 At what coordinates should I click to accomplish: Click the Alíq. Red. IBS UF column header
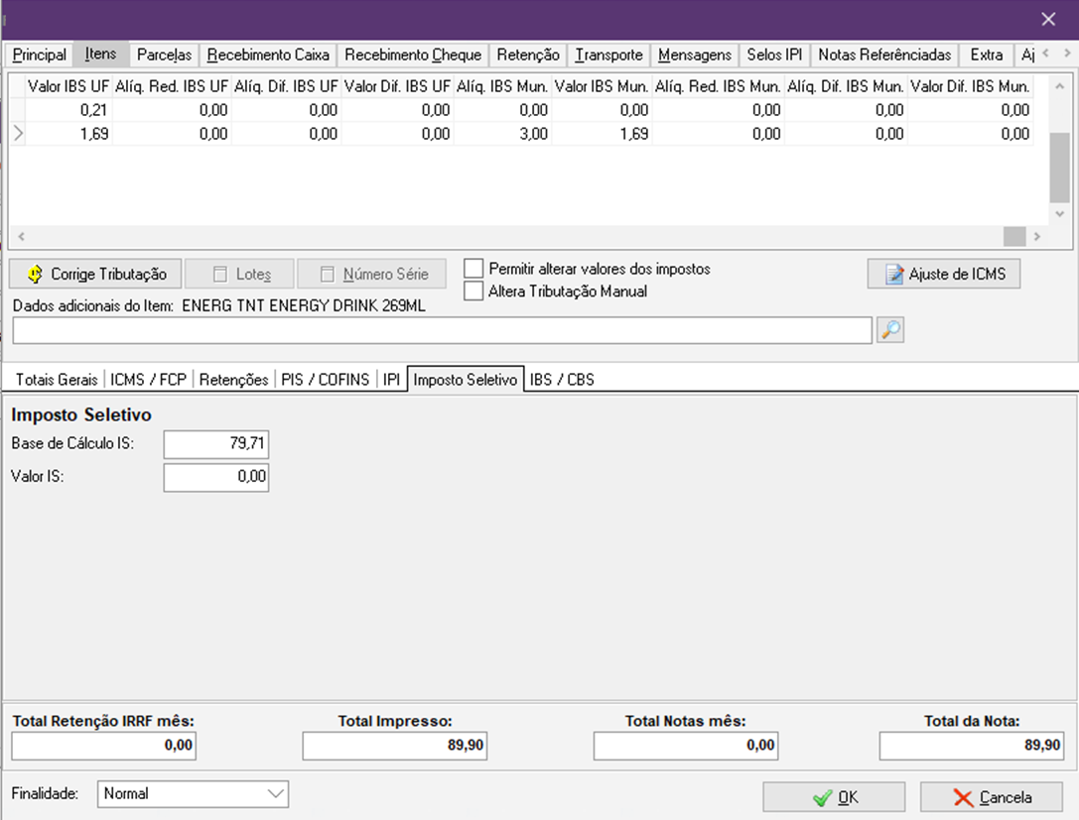coord(172,86)
